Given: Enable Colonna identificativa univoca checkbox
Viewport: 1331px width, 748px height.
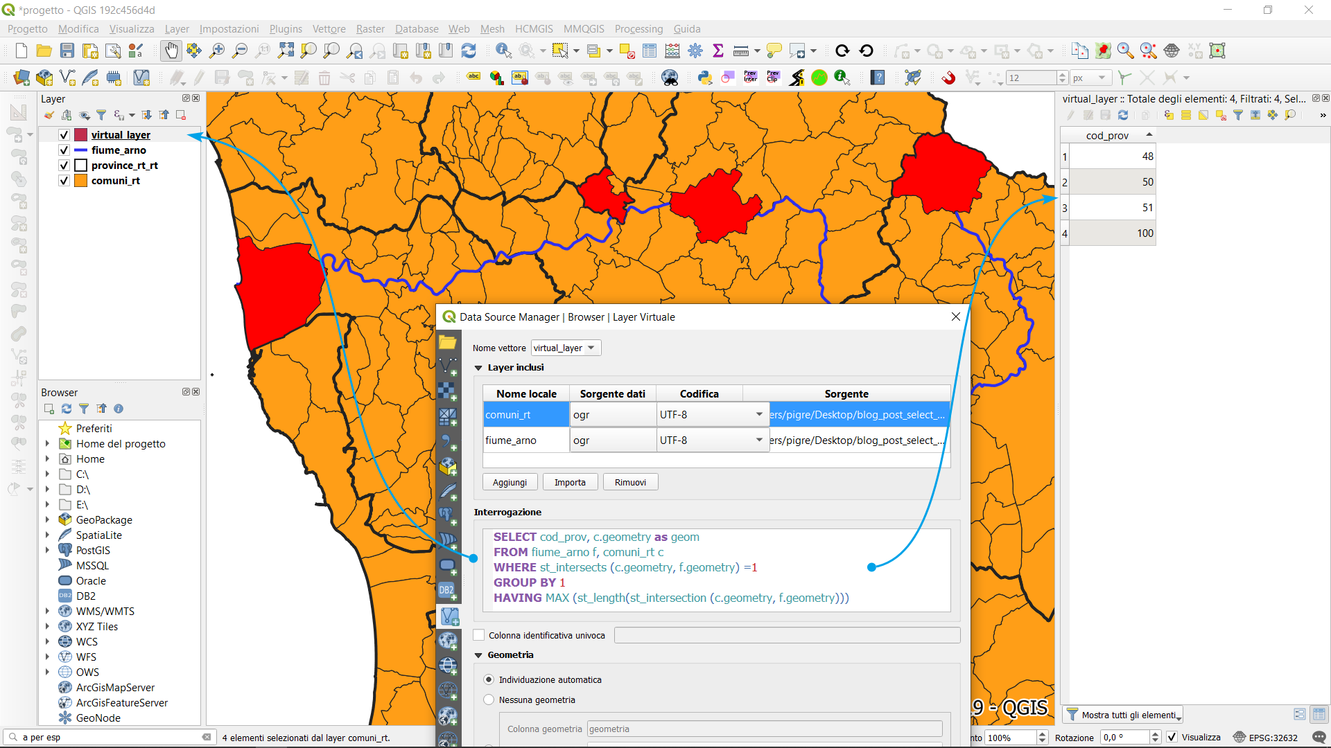Looking at the screenshot, I should pos(479,635).
